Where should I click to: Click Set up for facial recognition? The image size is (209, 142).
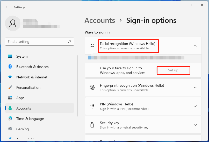[x=173, y=70]
